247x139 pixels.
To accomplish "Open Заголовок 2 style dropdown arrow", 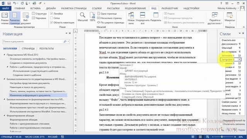I will coord(239,59).
